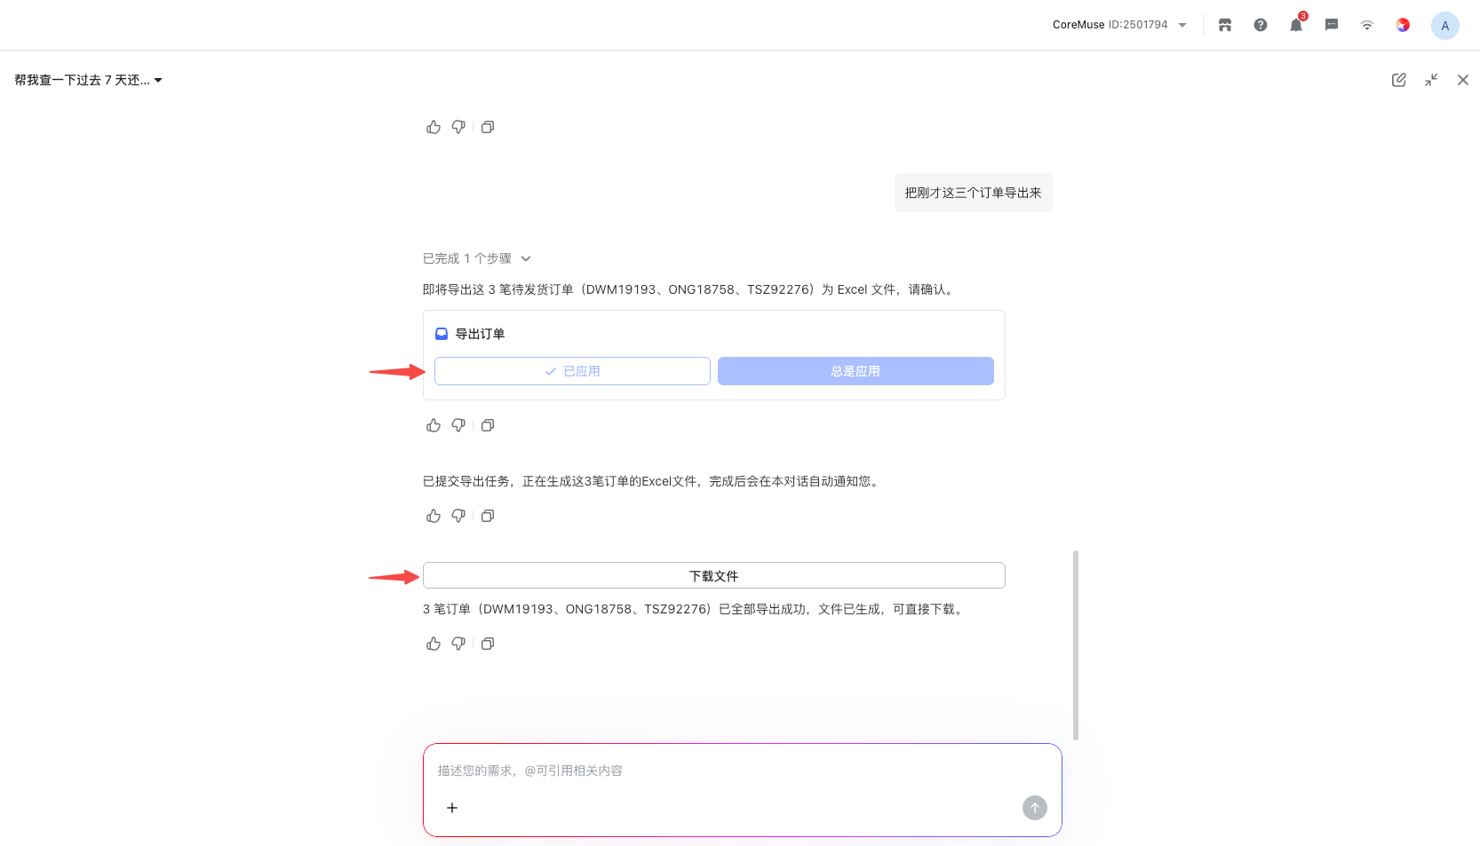
Task: Click the 导出订单 card title
Action: [x=480, y=334]
